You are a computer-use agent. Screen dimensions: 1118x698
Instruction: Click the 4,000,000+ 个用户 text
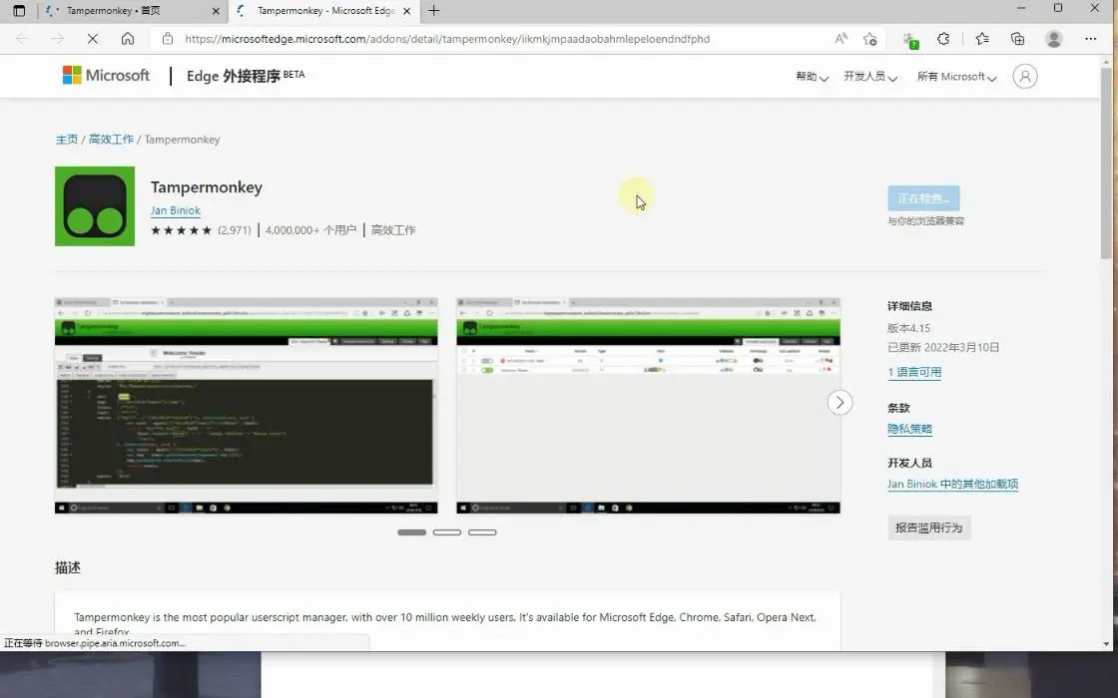(x=310, y=230)
